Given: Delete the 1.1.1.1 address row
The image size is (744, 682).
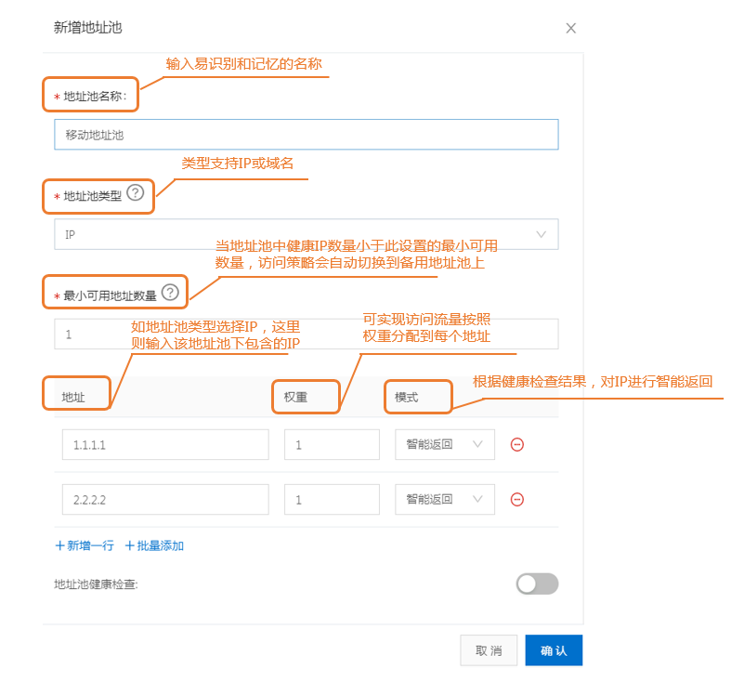Looking at the screenshot, I should point(516,444).
